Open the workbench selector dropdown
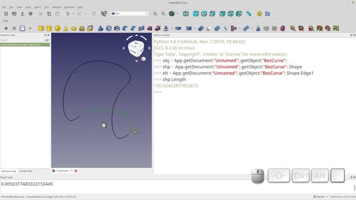Image resolution: width=356 pixels, height=200 pixels. (x=130, y=13)
